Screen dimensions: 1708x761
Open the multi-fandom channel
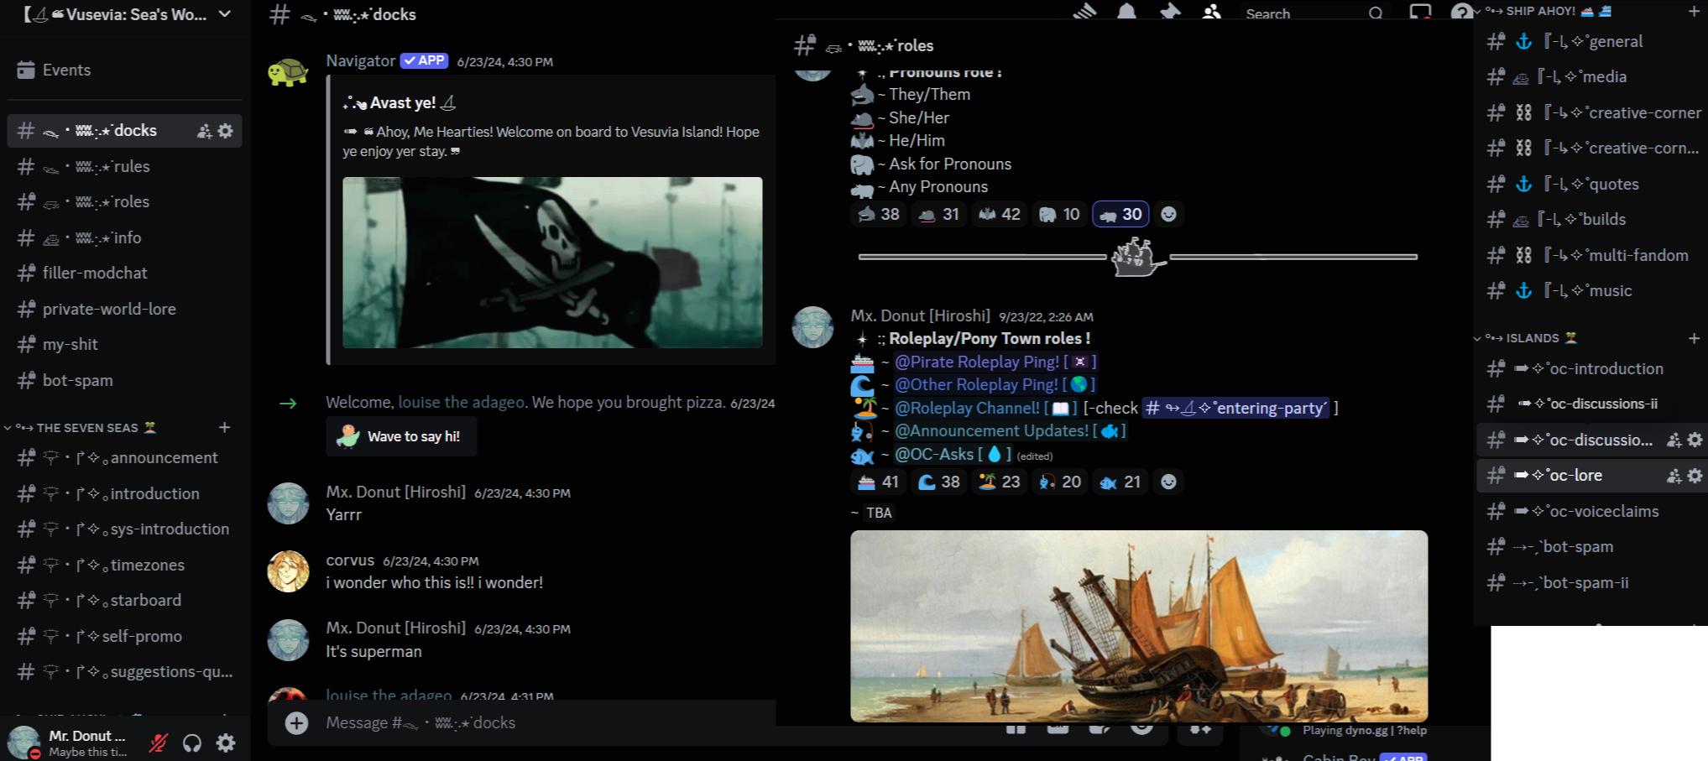[1592, 256]
